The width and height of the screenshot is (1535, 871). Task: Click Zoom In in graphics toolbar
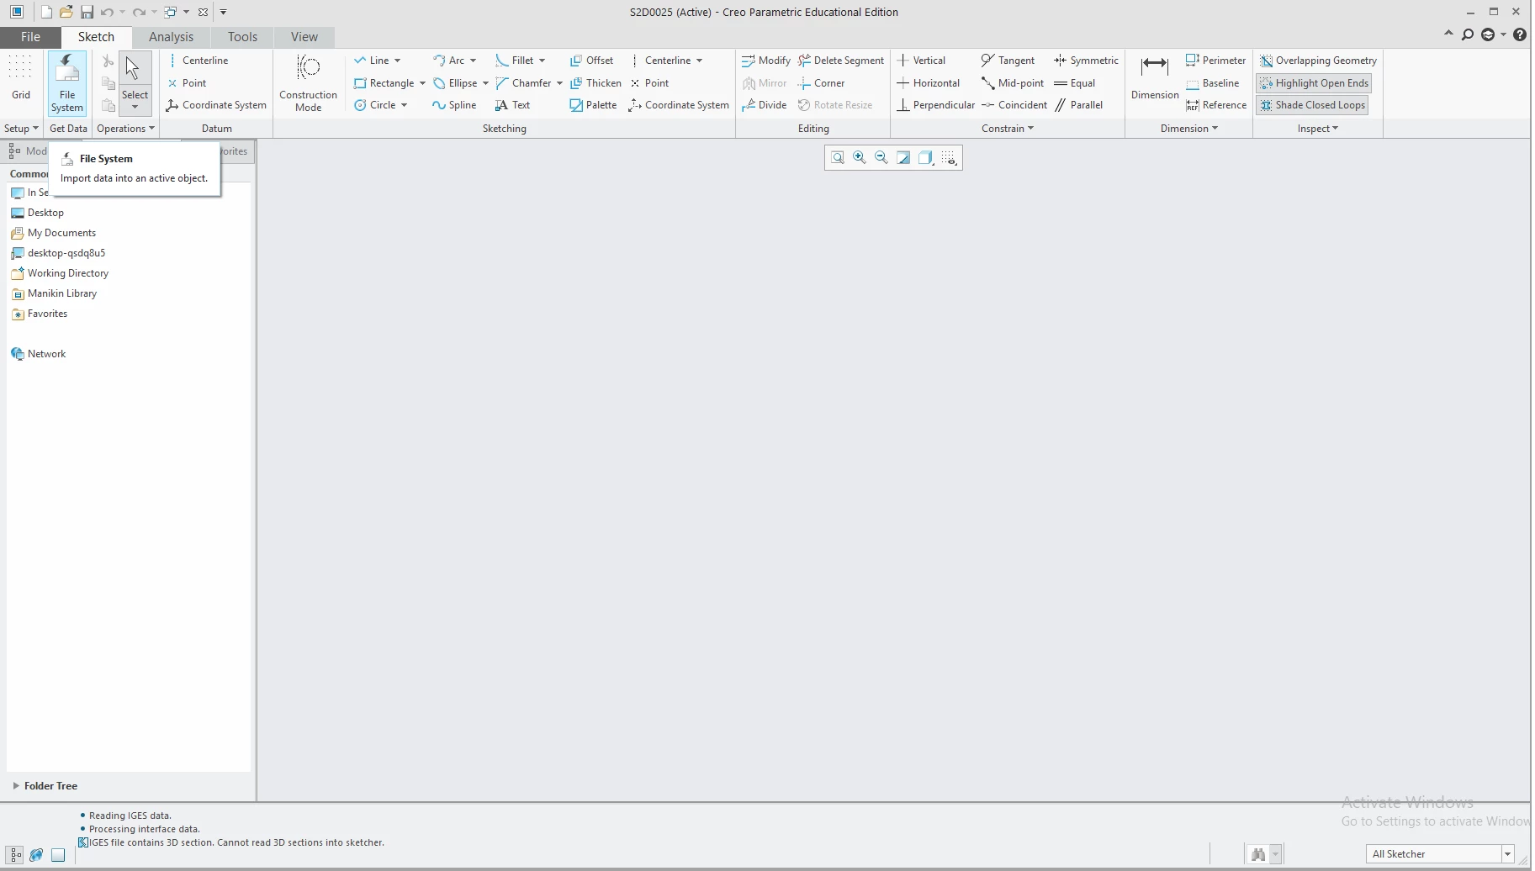point(860,157)
